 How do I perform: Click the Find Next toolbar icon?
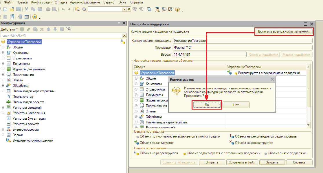click(x=135, y=9)
